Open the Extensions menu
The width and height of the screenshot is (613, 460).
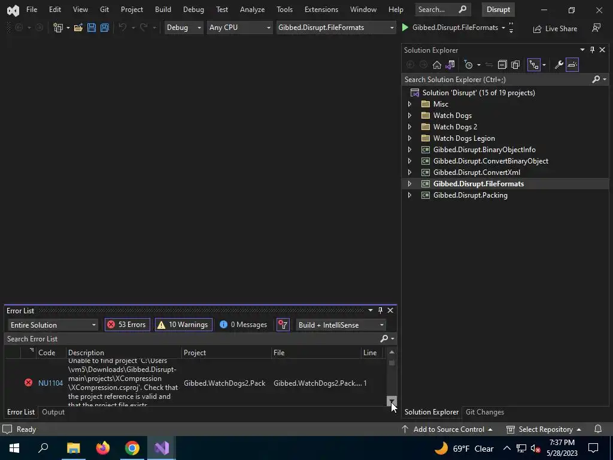tap(321, 10)
